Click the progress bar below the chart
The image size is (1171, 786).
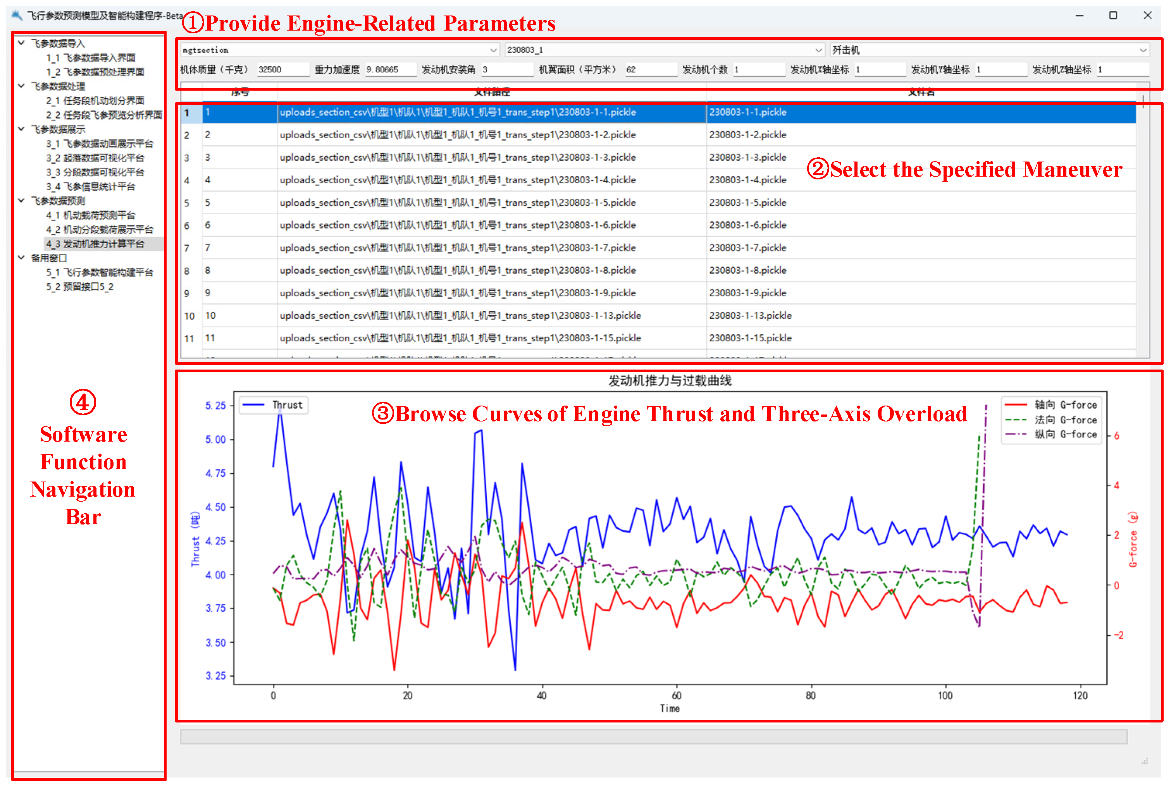(653, 736)
